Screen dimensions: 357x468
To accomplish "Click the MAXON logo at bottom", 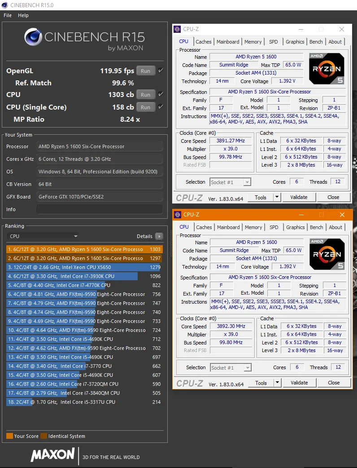I will tap(52, 455).
